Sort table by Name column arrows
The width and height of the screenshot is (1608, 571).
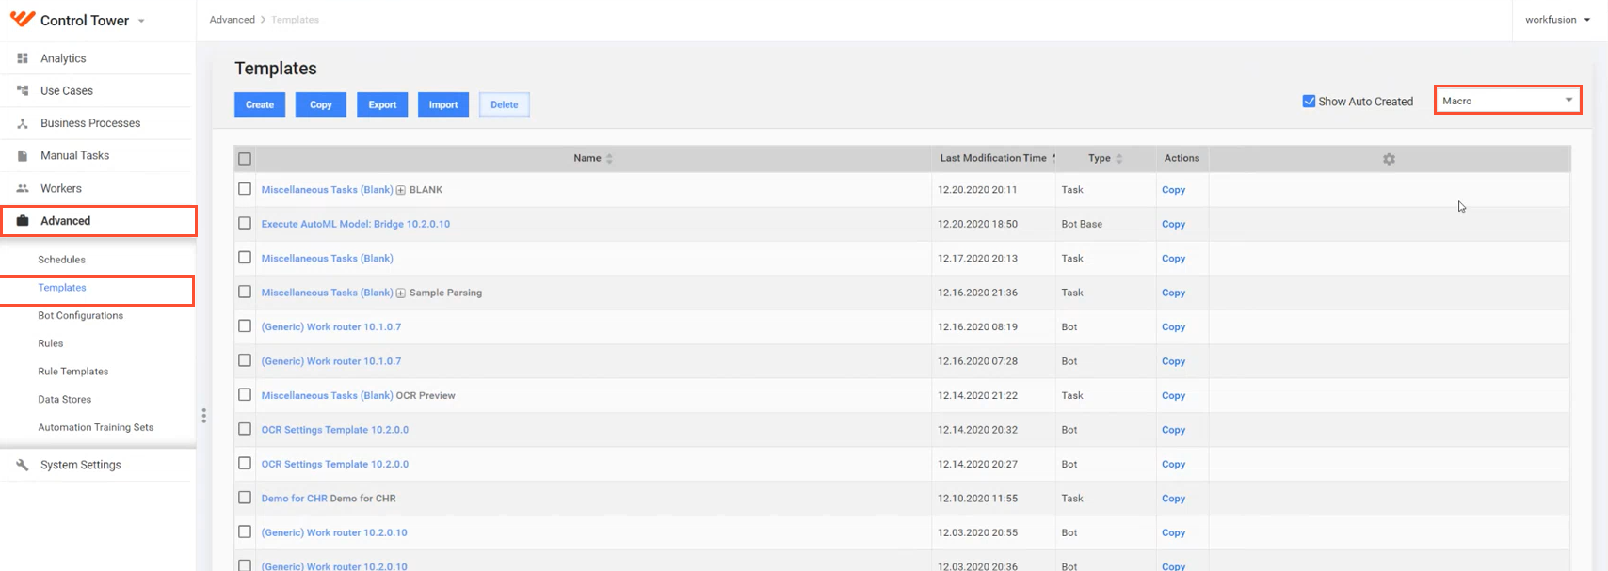(x=609, y=159)
